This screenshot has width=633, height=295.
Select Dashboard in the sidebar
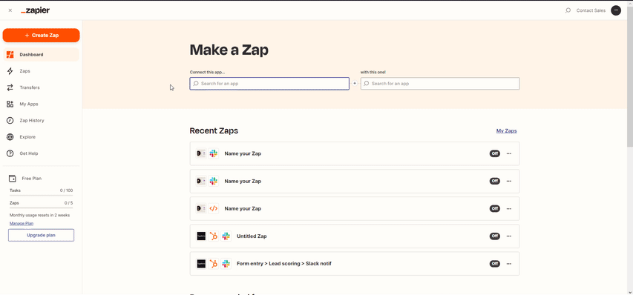click(41, 54)
